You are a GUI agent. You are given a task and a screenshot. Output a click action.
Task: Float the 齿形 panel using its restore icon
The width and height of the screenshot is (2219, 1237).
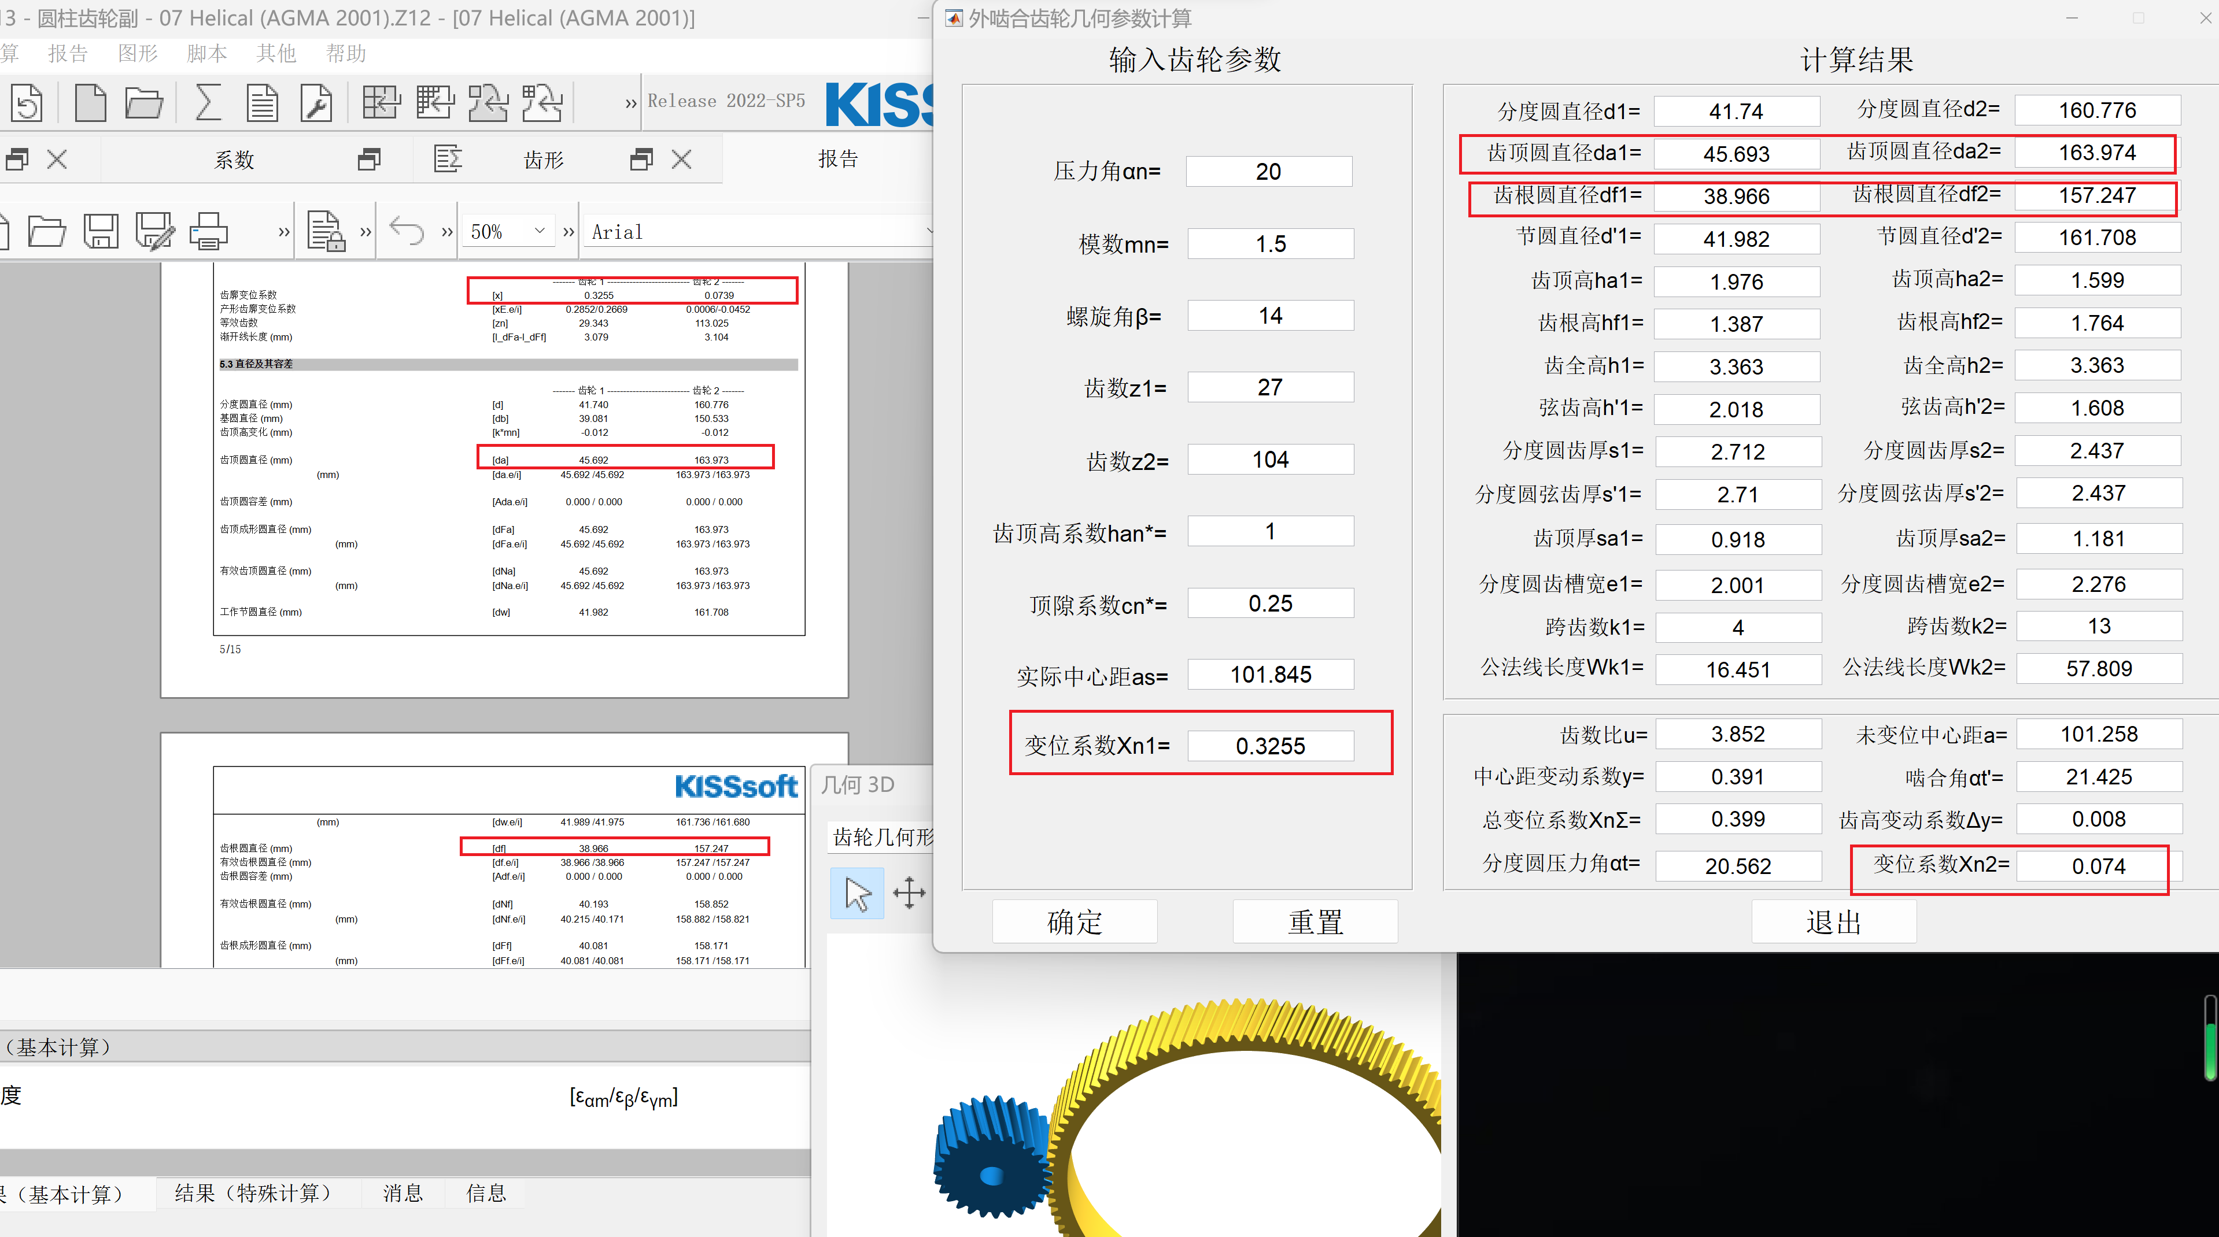tap(642, 160)
